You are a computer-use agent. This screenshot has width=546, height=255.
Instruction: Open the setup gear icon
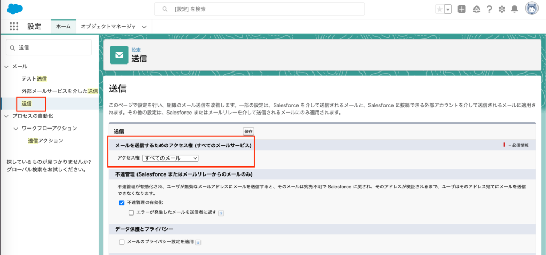click(x=502, y=9)
